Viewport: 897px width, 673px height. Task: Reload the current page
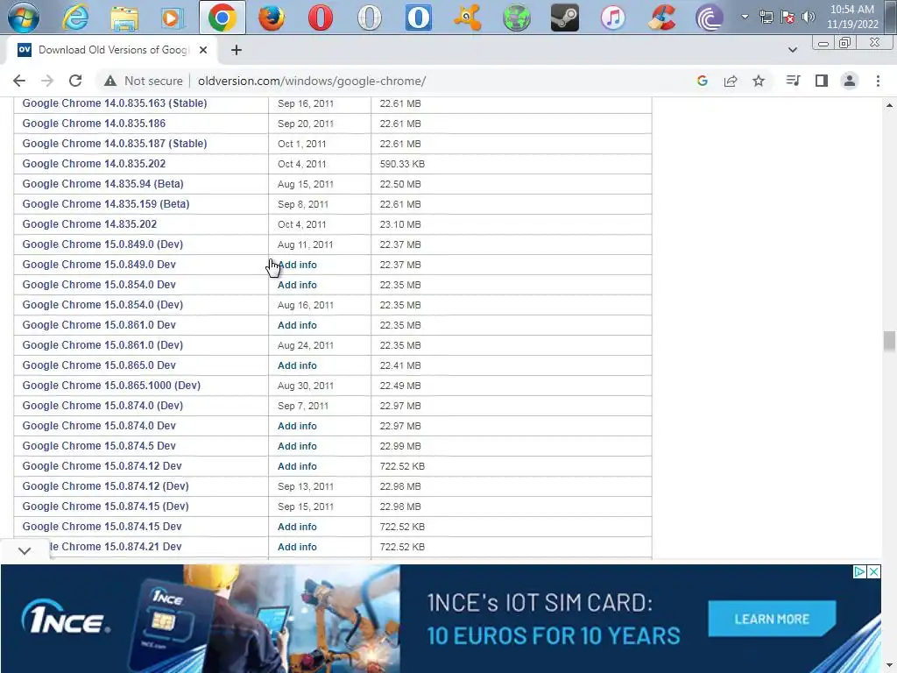pos(75,81)
